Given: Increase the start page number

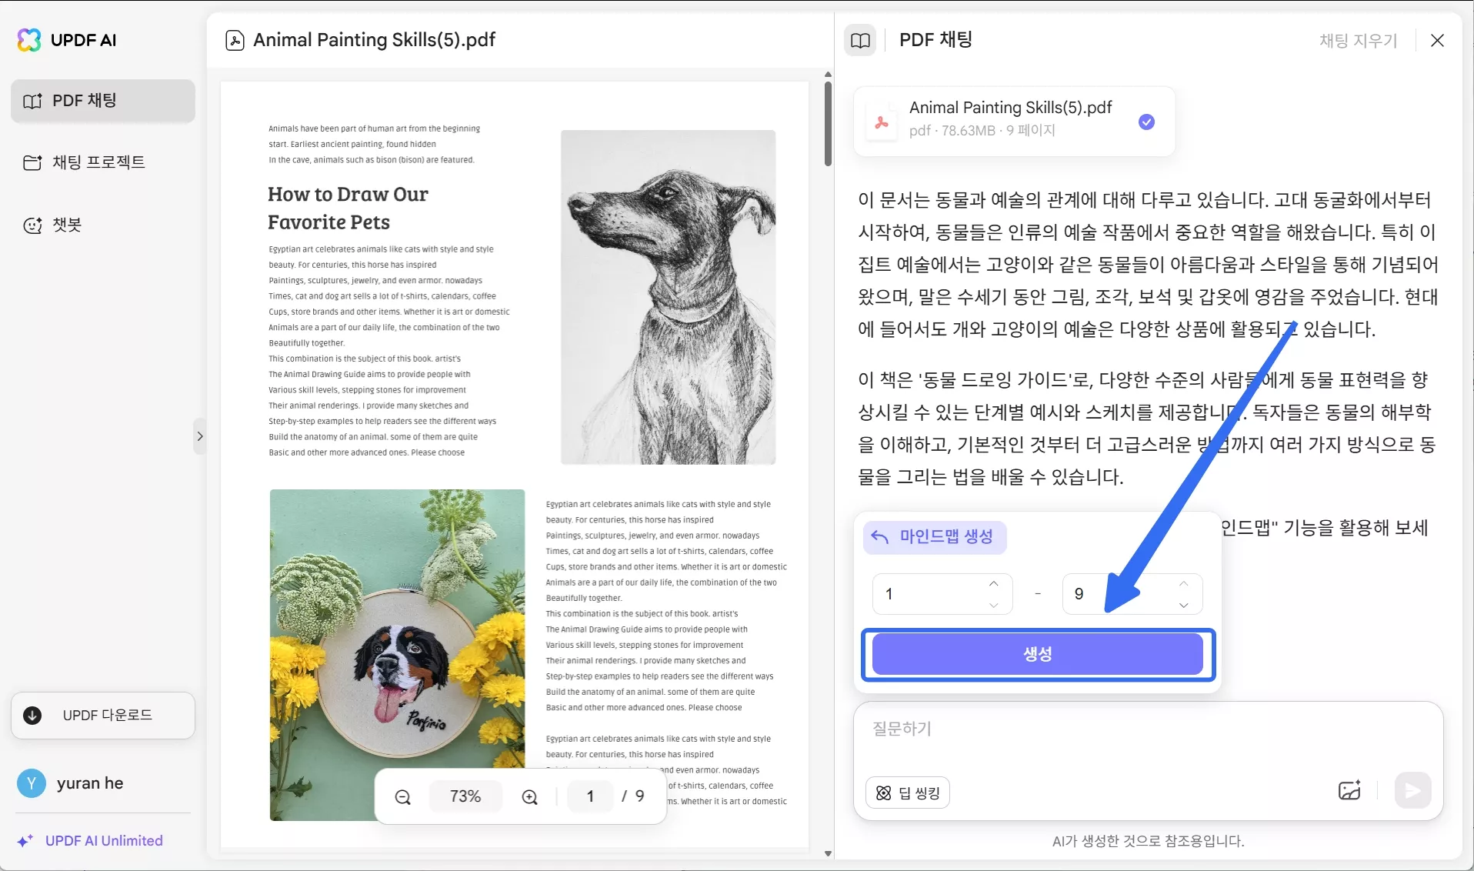Looking at the screenshot, I should pos(994,584).
